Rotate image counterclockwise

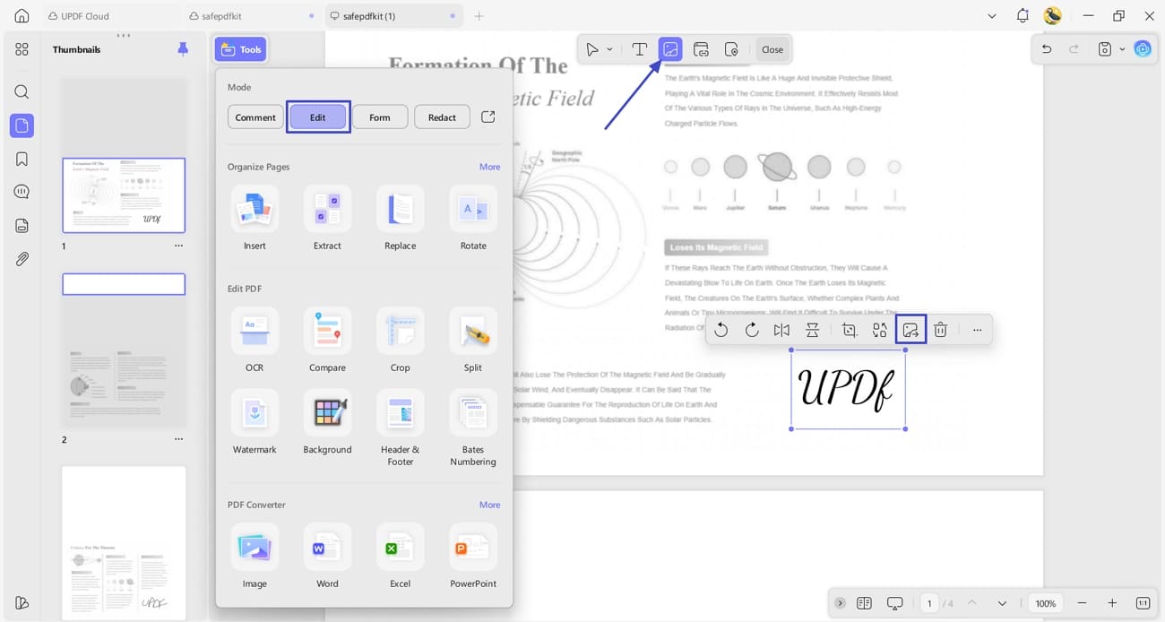[x=721, y=330]
